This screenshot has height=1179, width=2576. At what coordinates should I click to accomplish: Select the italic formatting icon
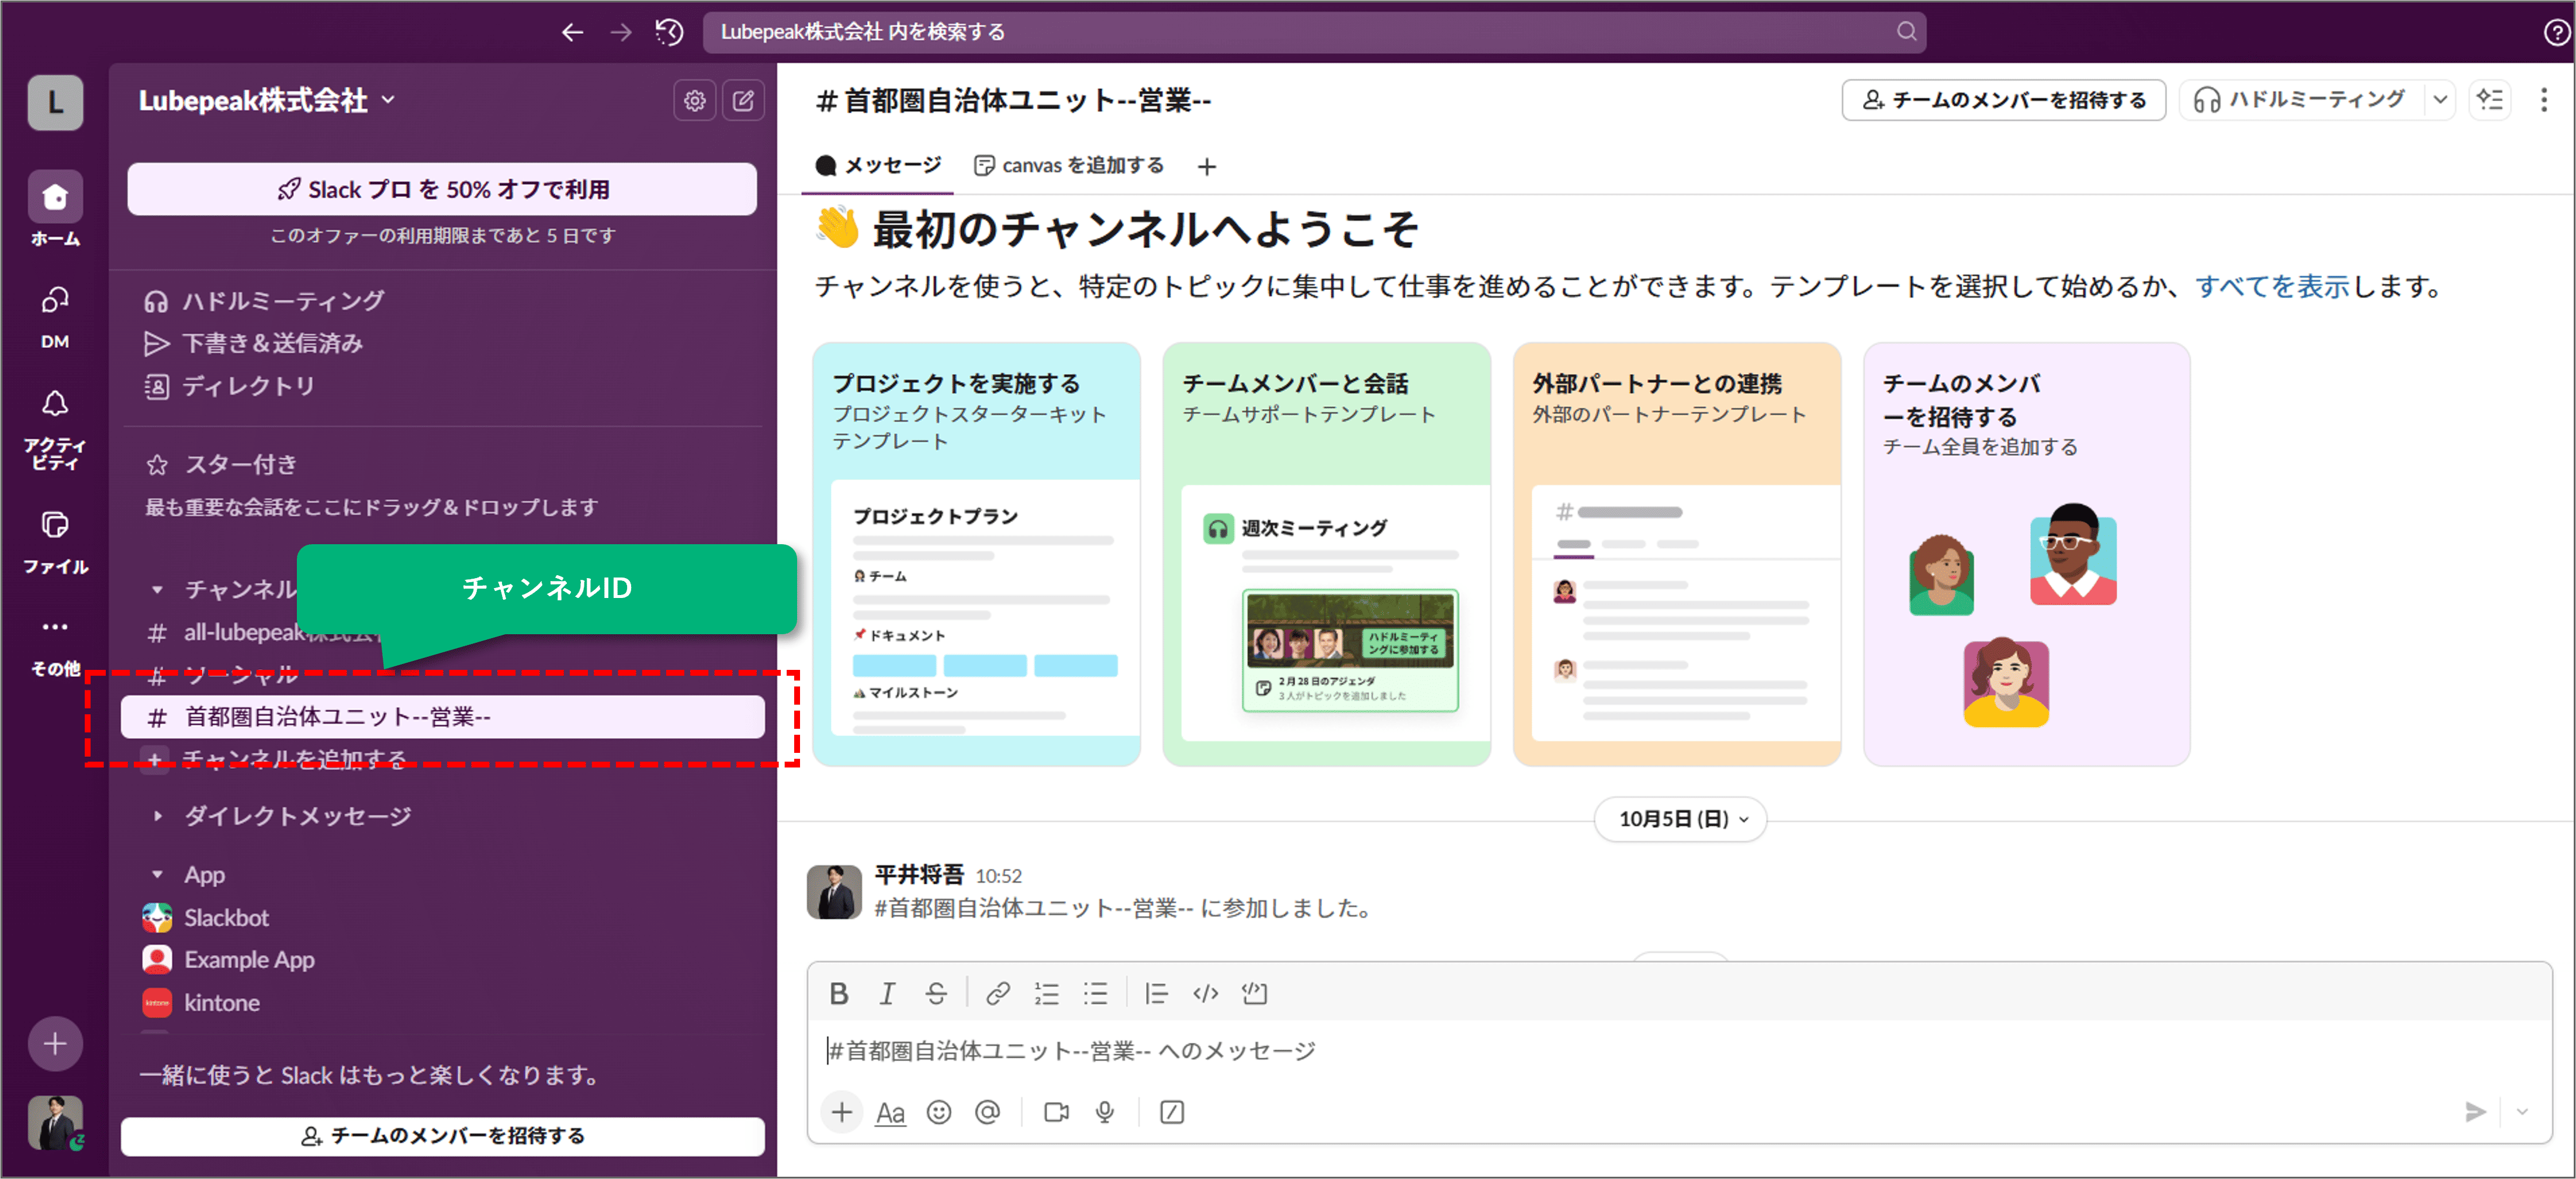tap(887, 993)
